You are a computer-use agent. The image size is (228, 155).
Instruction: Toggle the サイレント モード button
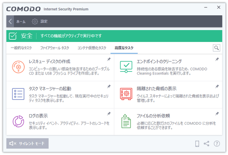coord(27,143)
